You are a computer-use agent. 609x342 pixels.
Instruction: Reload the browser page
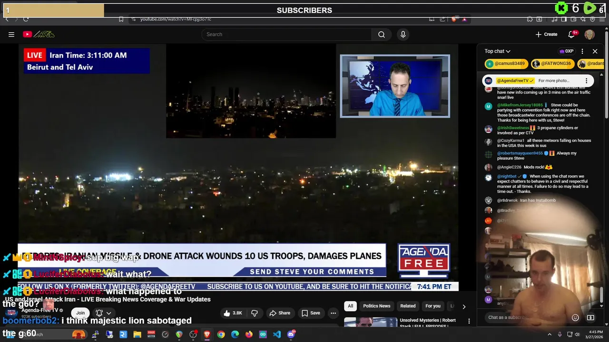click(x=26, y=19)
